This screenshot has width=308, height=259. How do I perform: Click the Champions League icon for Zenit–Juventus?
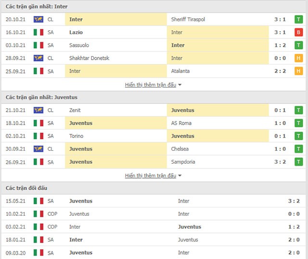coord(38,110)
